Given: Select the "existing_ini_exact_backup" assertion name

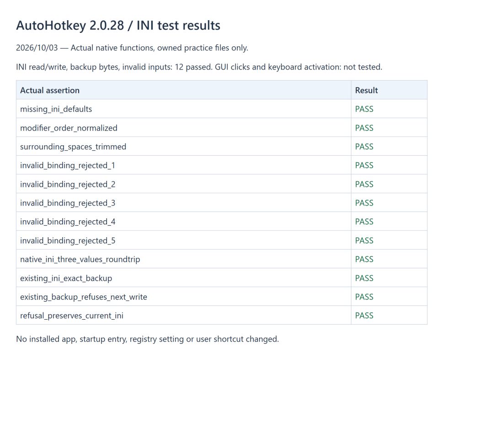Looking at the screenshot, I should point(66,278).
